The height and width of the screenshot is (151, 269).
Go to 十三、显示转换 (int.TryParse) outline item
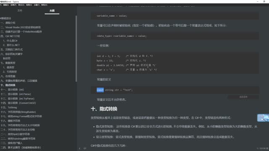[x=18, y=99]
